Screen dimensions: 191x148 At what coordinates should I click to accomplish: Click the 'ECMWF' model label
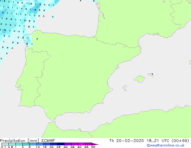click(49, 141)
